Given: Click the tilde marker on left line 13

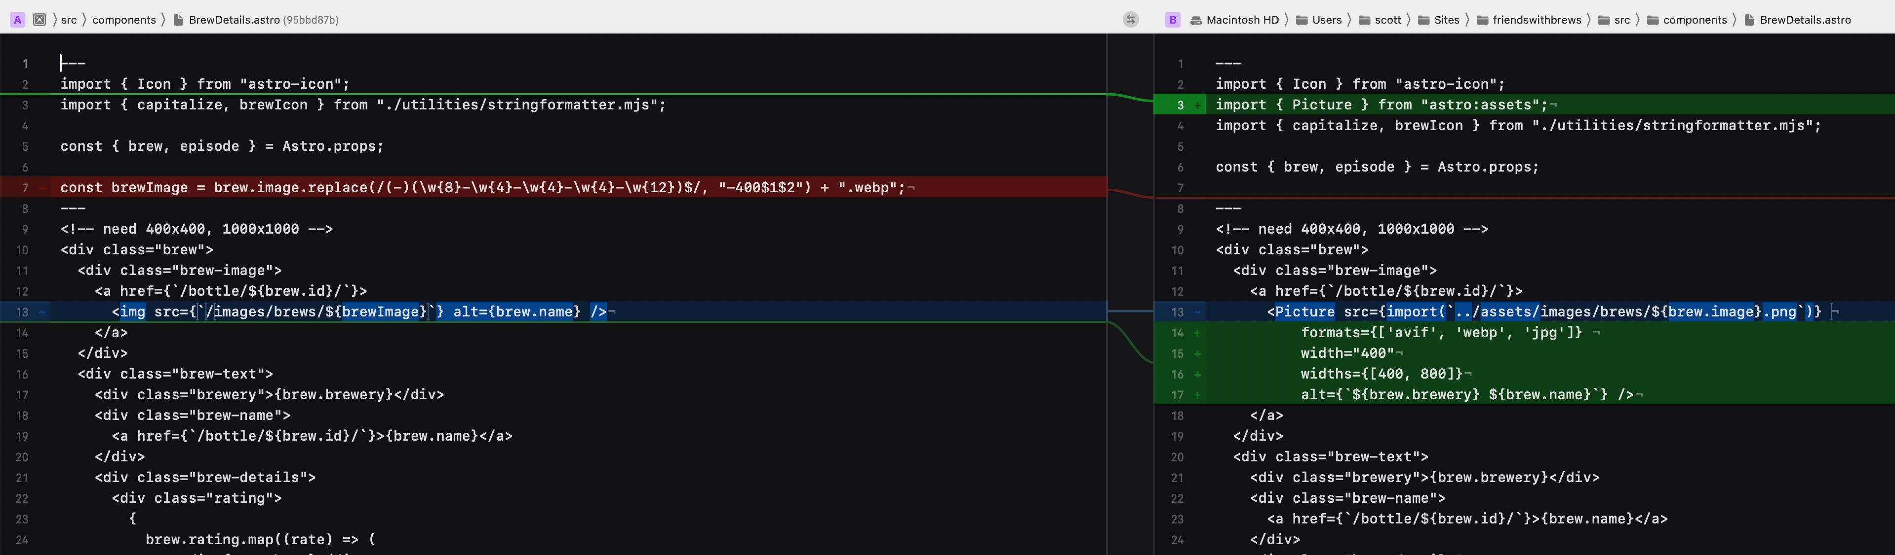Looking at the screenshot, I should [42, 312].
